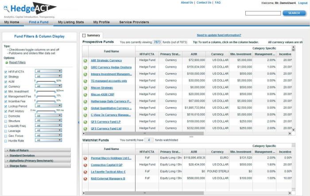Viewport: 310px width, 196px height.
Task: Open the Currency filter dropdown
Action: 48,86
